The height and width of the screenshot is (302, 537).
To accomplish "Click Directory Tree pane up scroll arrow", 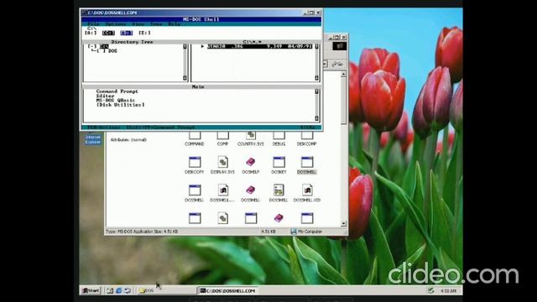I will [185, 47].
